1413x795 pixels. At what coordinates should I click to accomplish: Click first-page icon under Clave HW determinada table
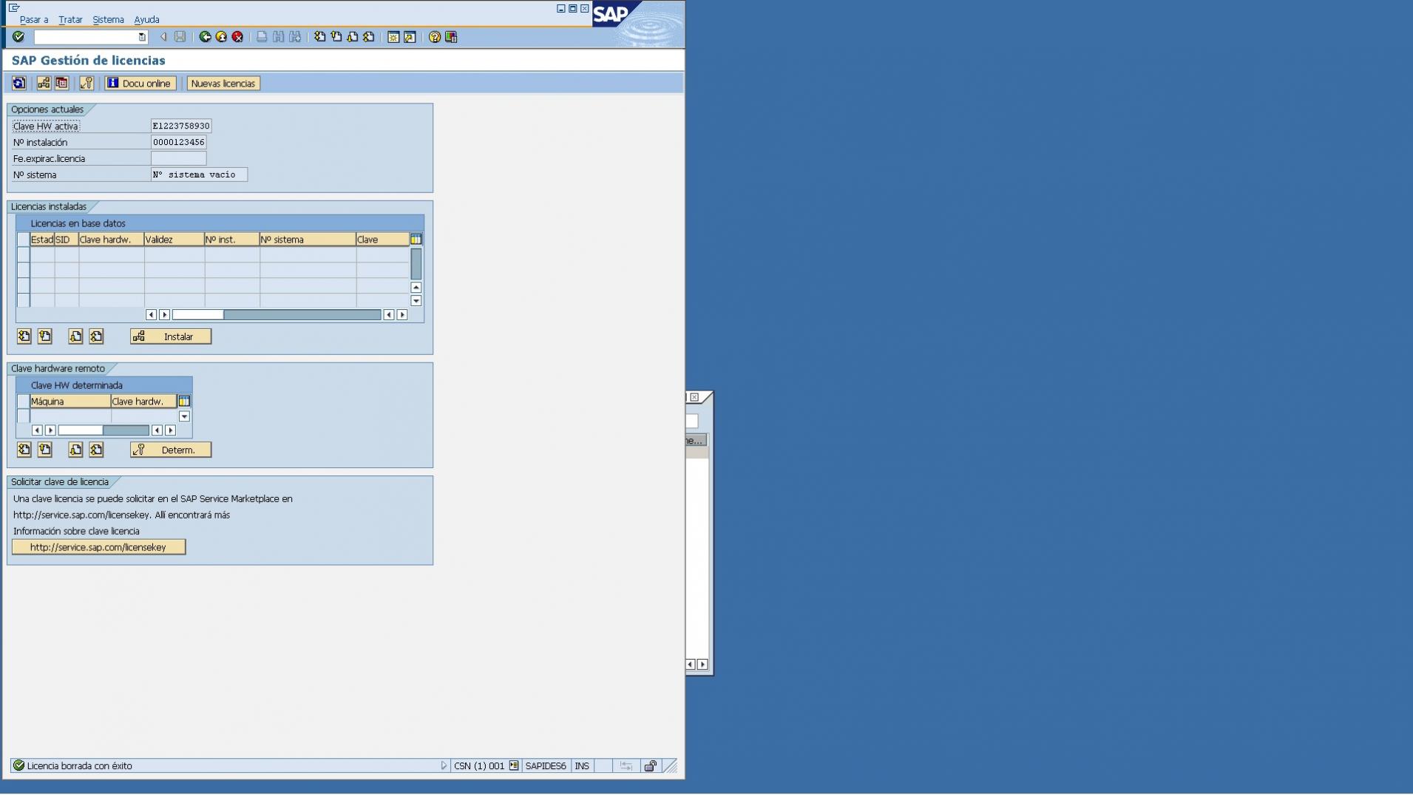point(24,450)
